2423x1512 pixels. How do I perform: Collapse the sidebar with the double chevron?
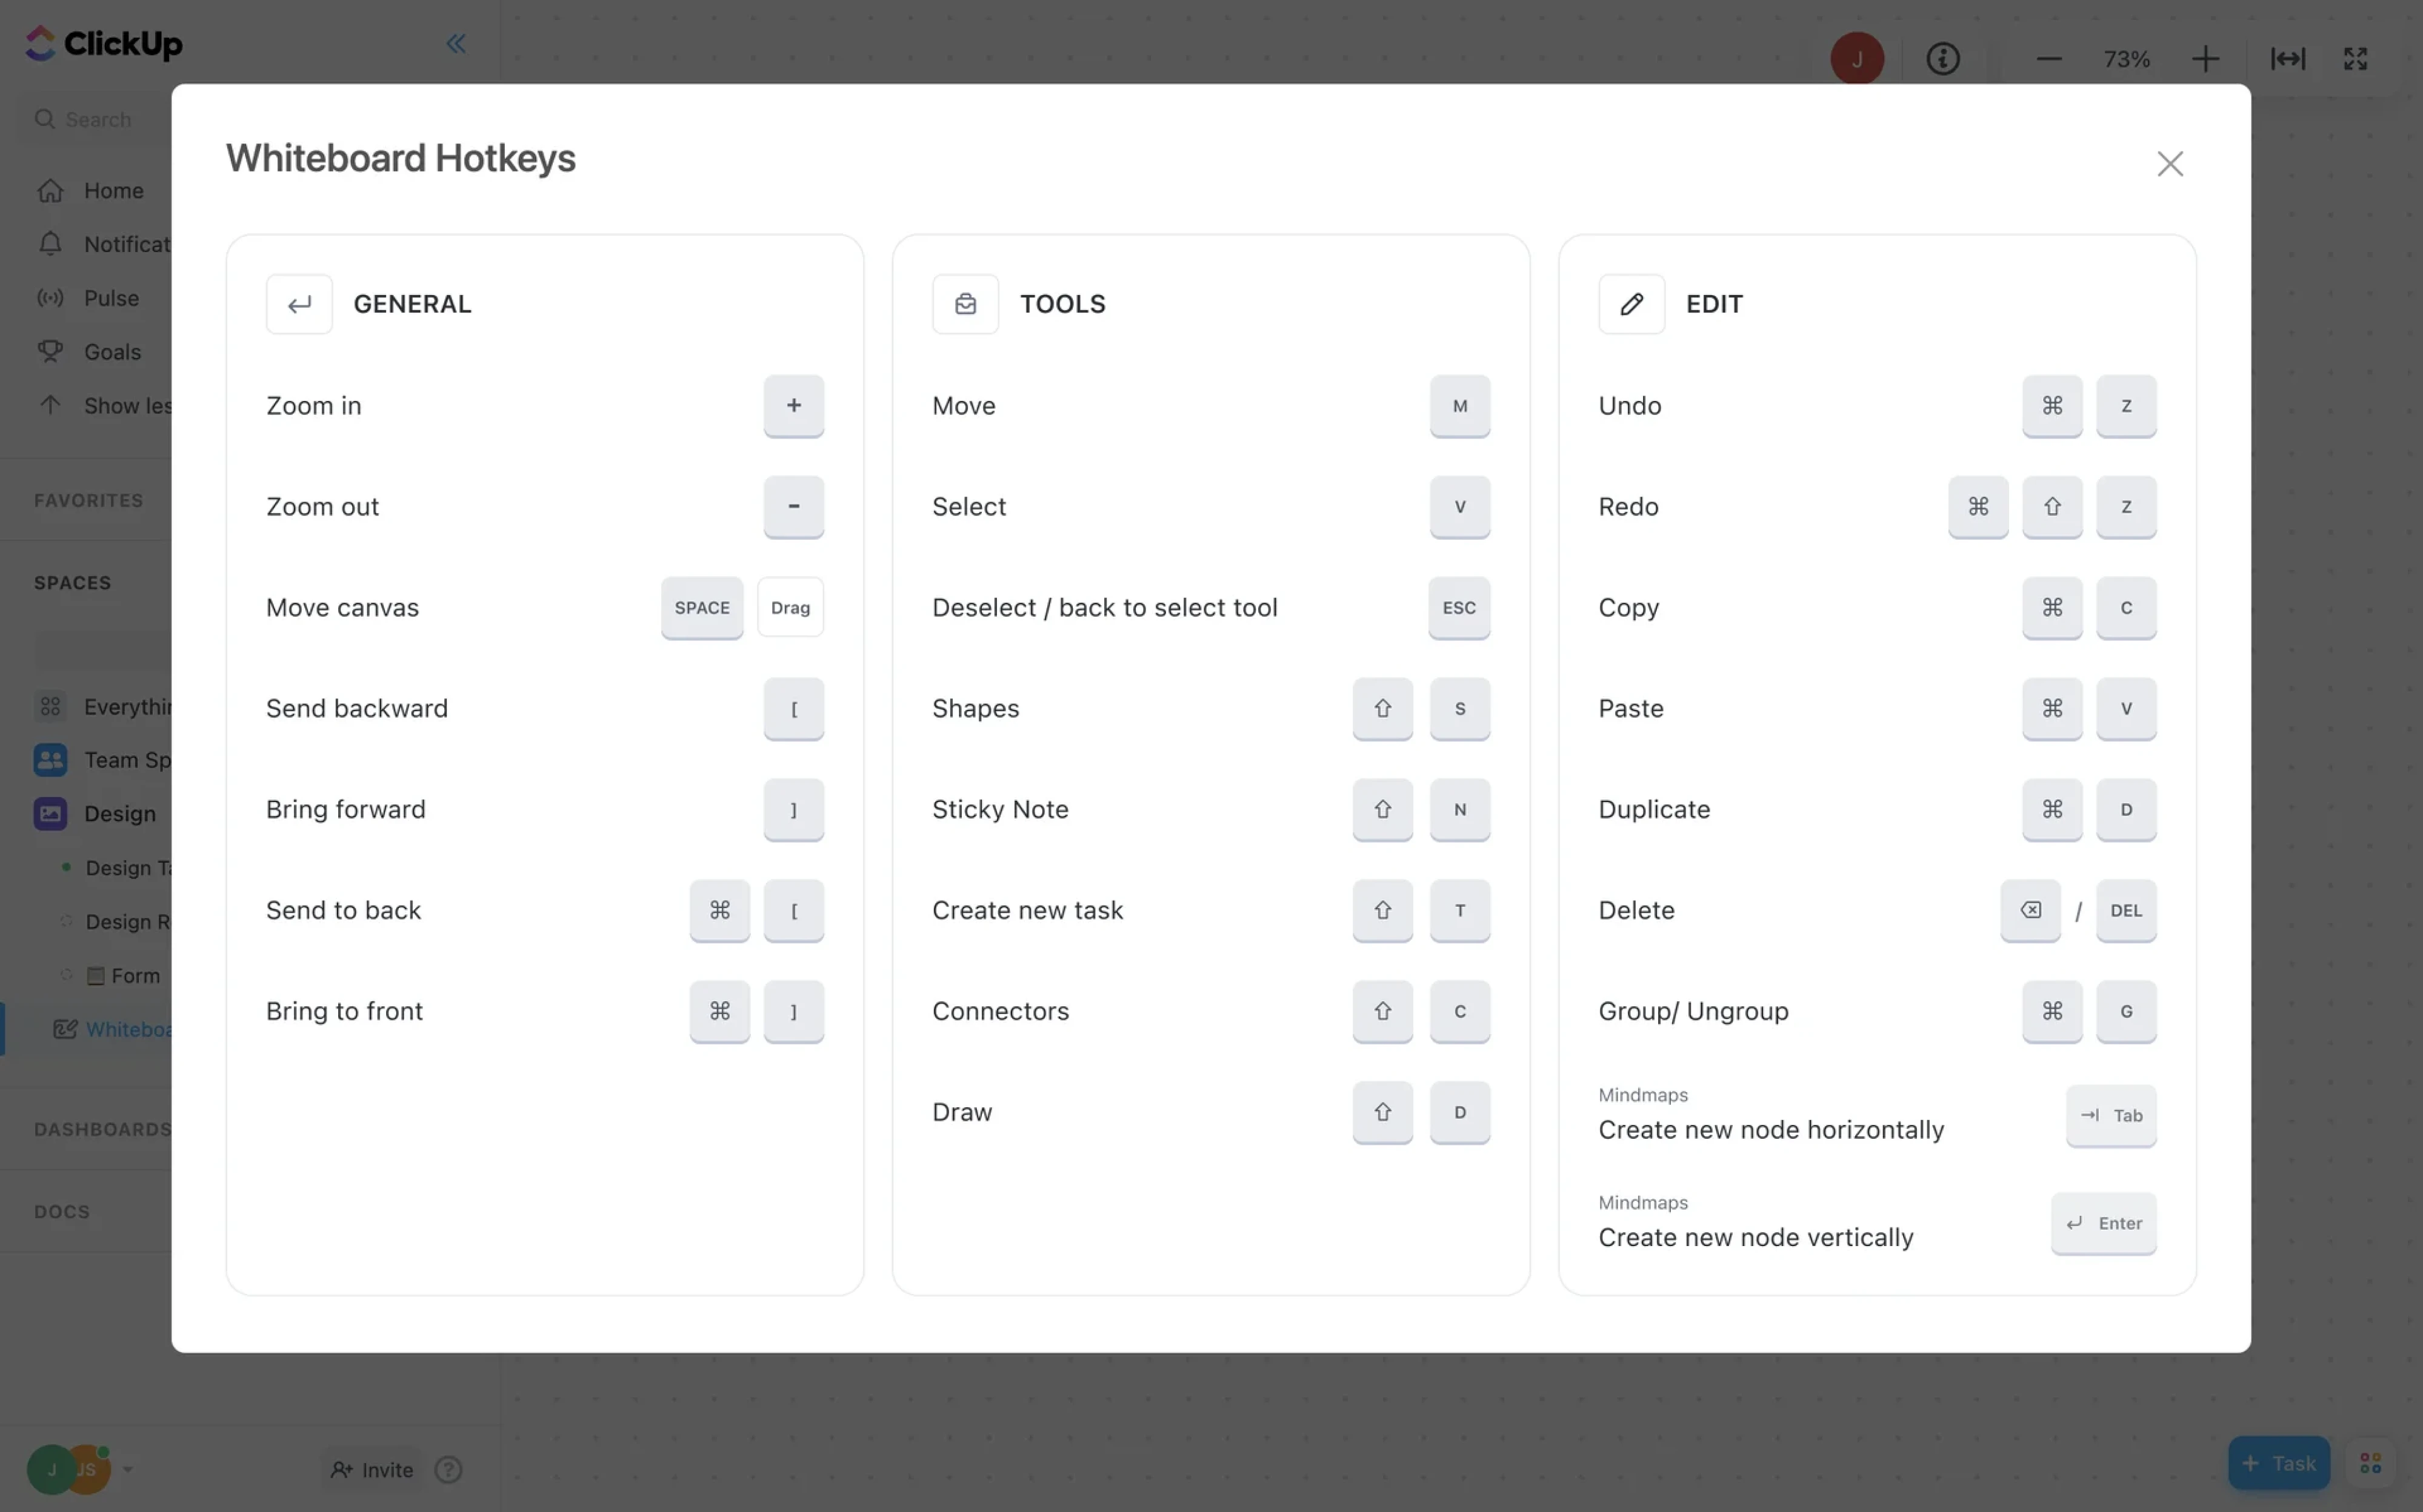click(x=456, y=43)
